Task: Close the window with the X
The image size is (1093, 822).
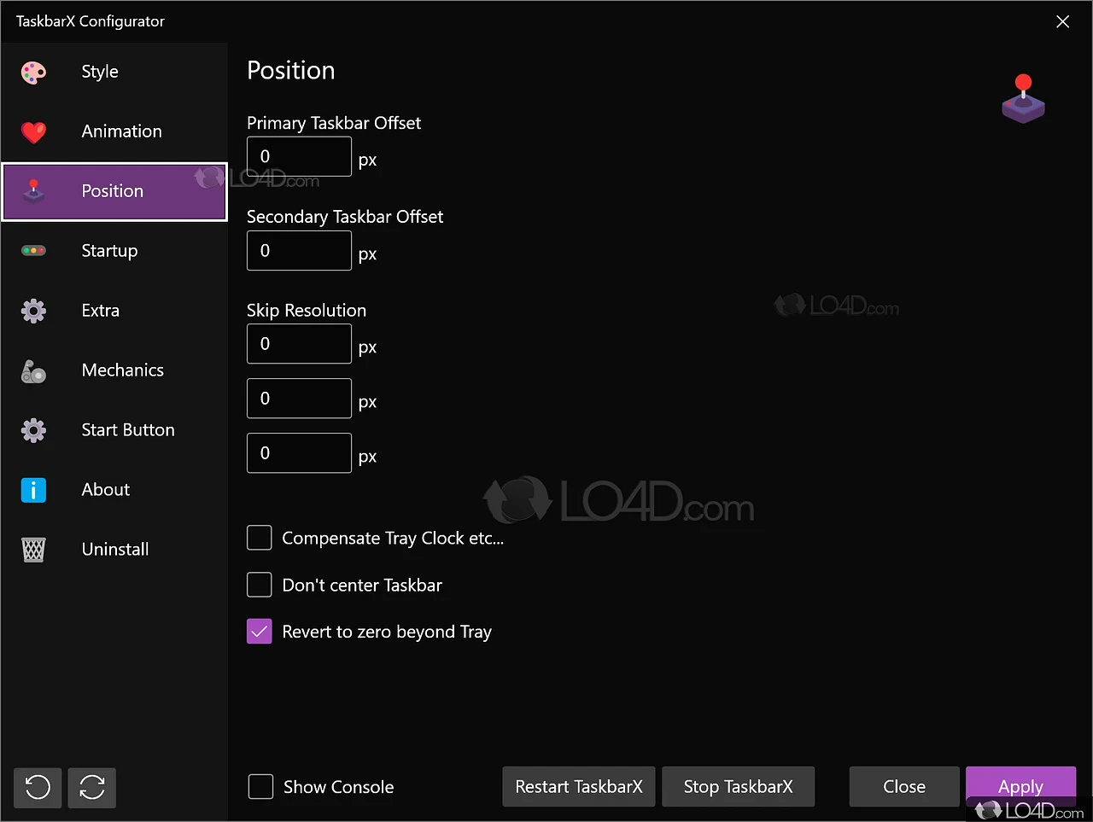Action: [x=1063, y=21]
